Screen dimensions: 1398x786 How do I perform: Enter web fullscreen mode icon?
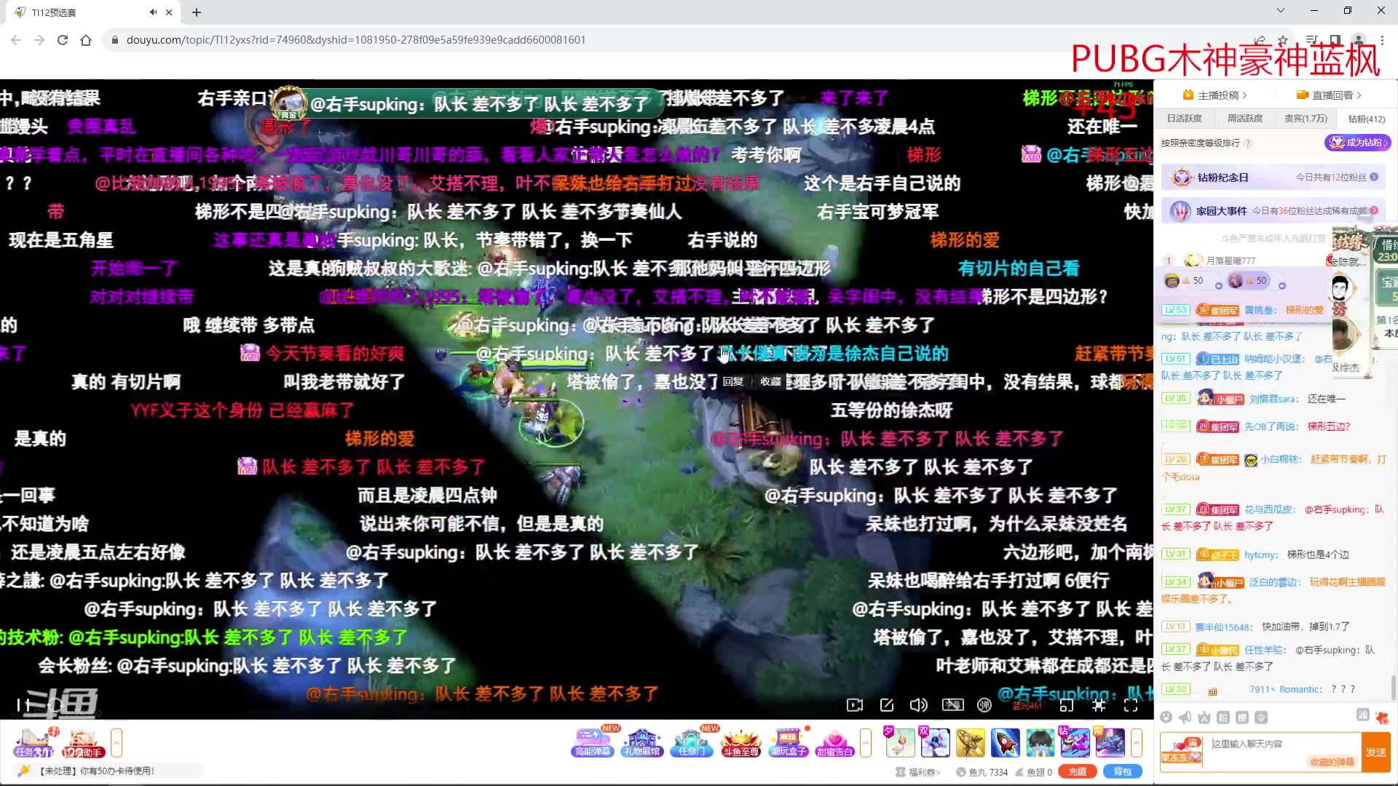coord(1099,704)
